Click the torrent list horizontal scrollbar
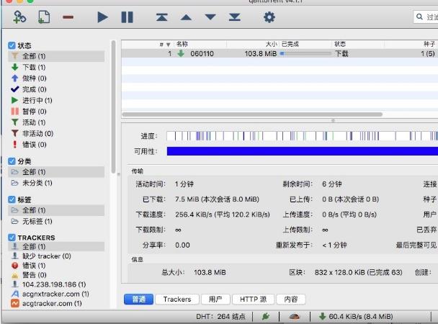 point(252,114)
